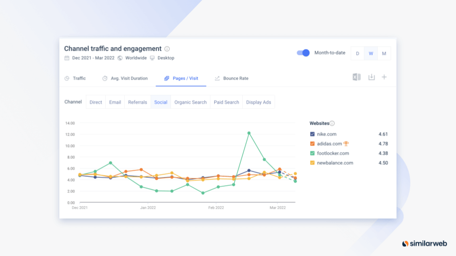
Task: Click the calendar icon next to date range
Action: click(67, 58)
